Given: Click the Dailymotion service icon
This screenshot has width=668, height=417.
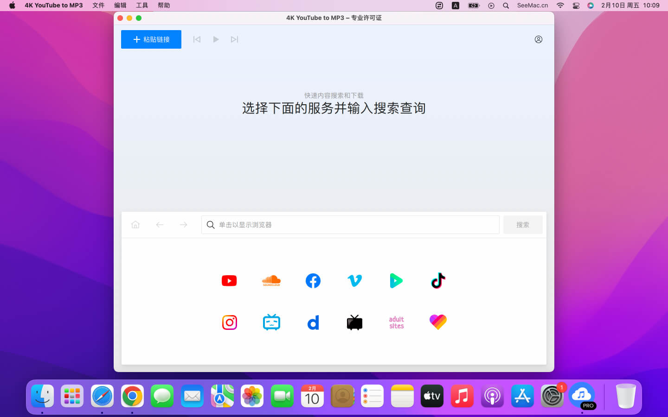Looking at the screenshot, I should point(313,322).
